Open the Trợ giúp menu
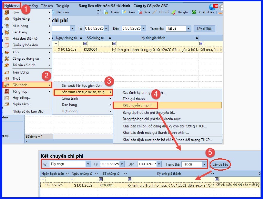The height and width of the screenshot is (199, 263). (62, 6)
